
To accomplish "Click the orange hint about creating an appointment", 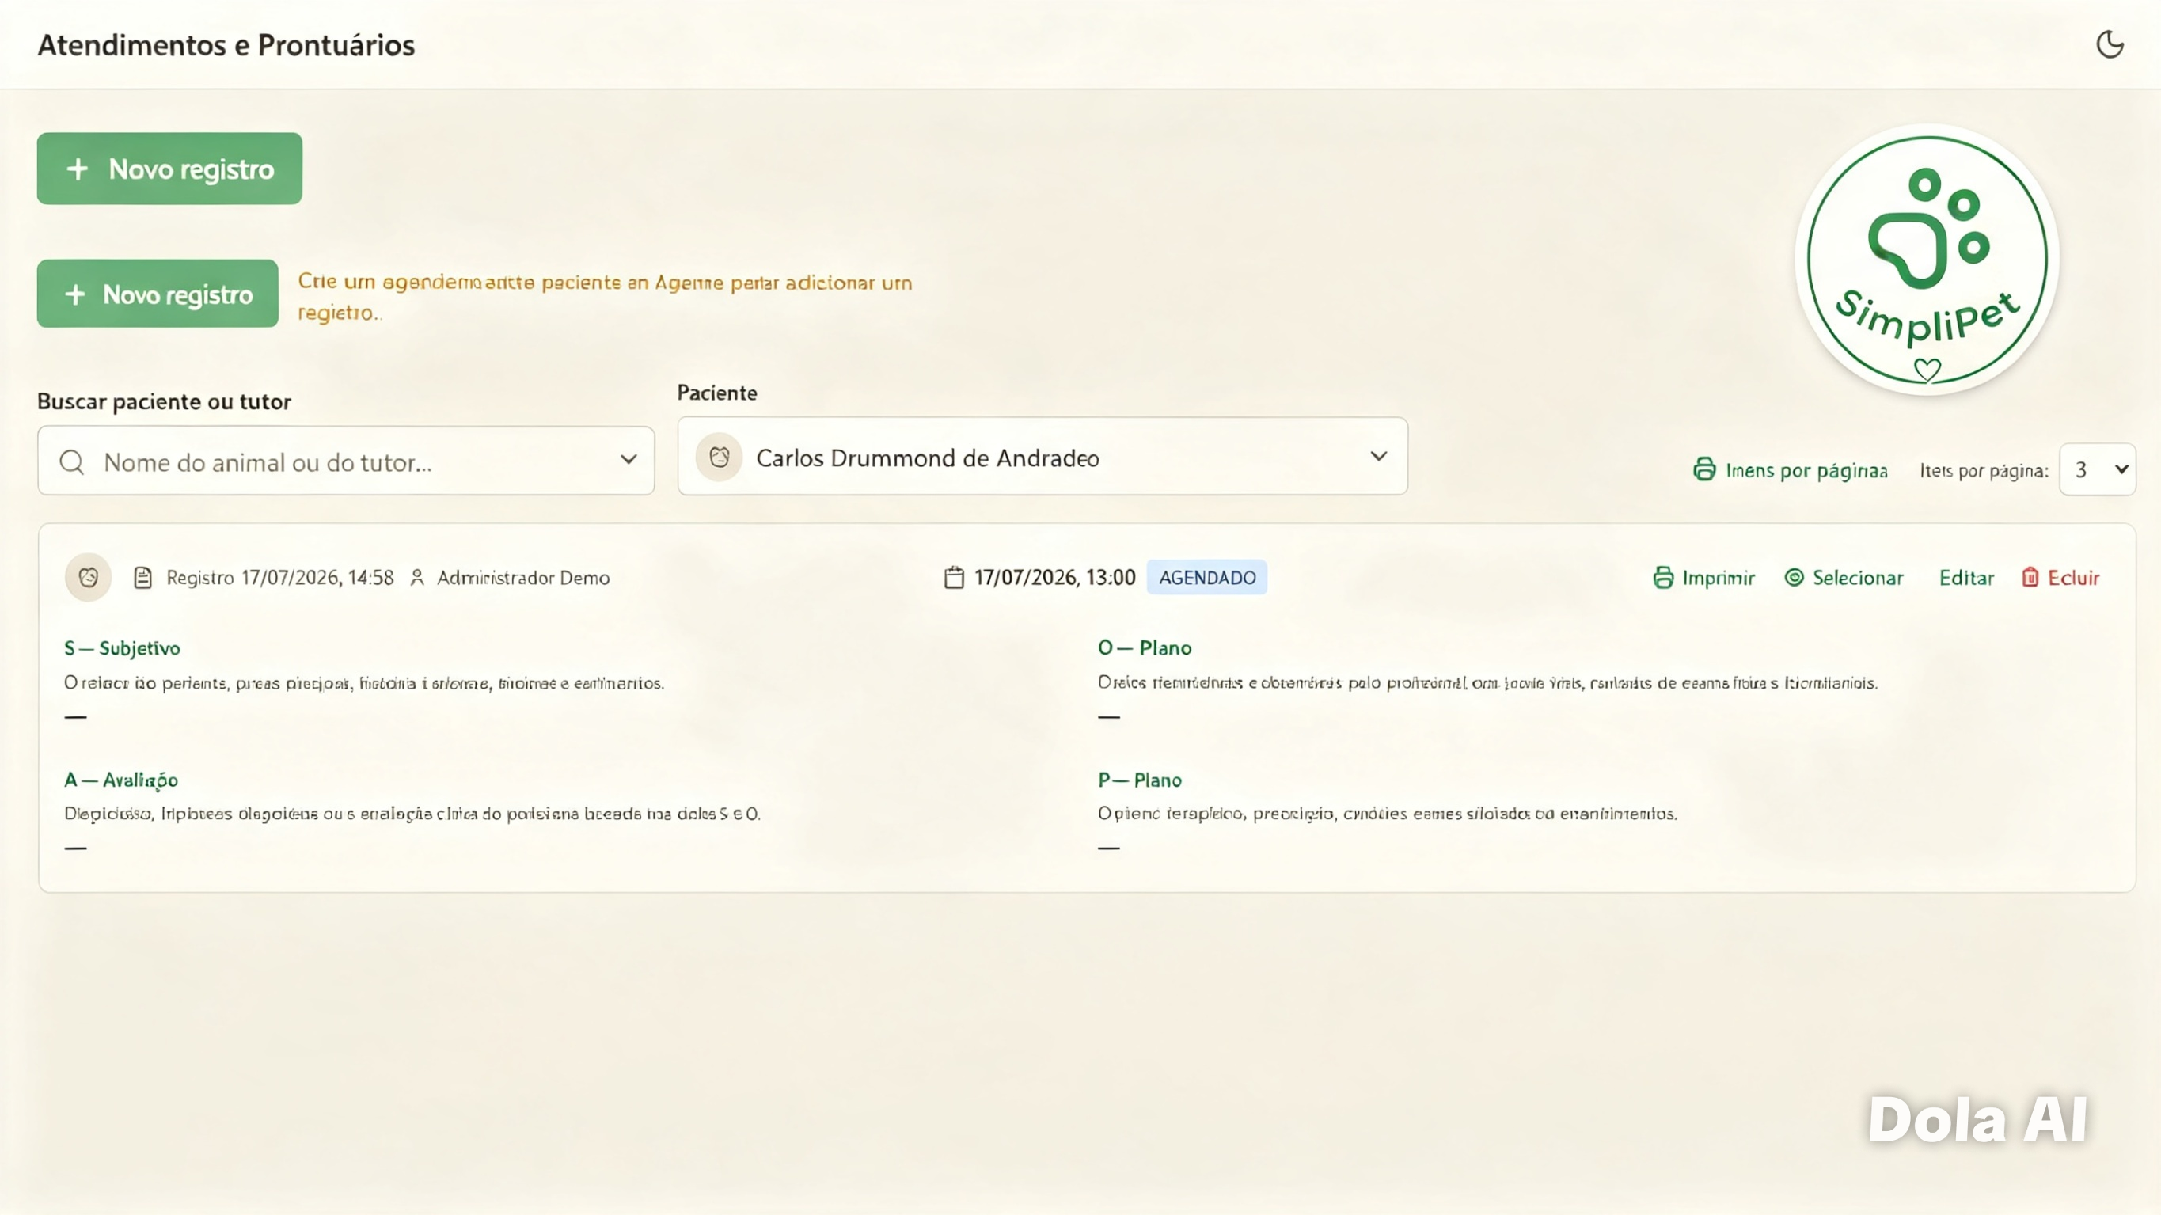I will point(605,296).
